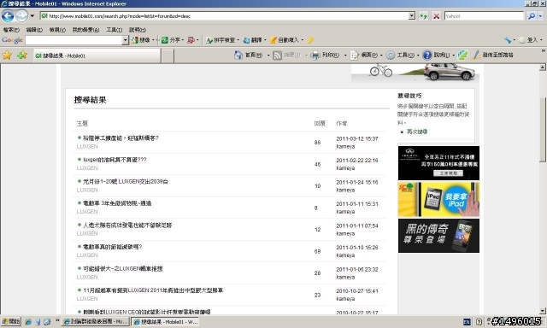Click the Google toolbar 分享 share icon

[x=165, y=40]
